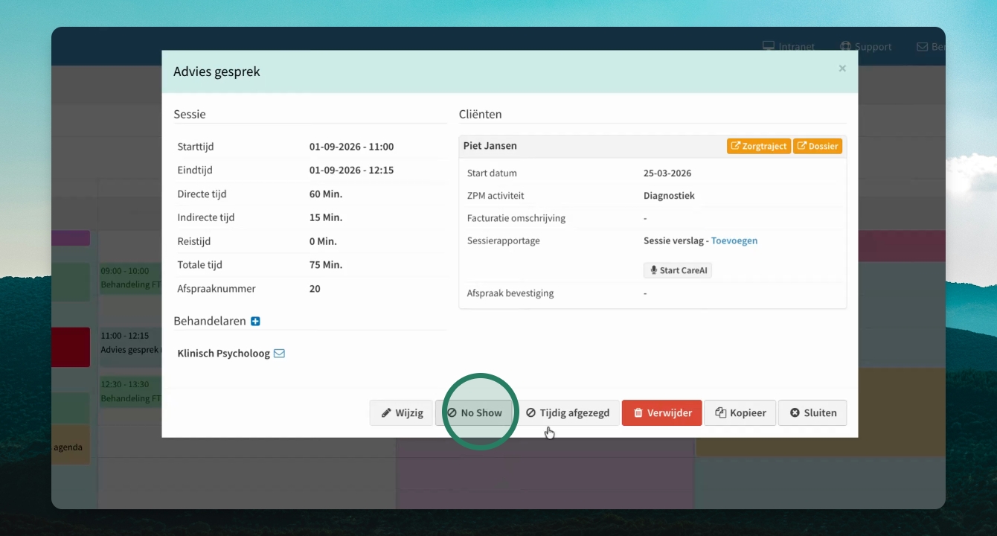Mark the appointment as Tijdig afgezegd
997x536 pixels.
click(x=568, y=412)
